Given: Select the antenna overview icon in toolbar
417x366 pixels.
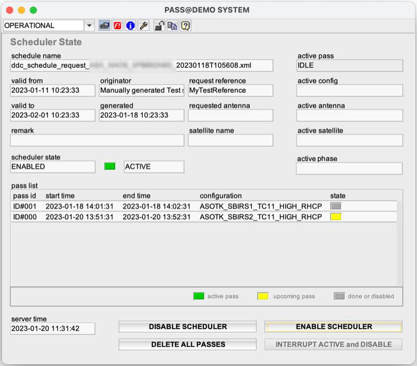Looking at the screenshot, I should tap(104, 25).
